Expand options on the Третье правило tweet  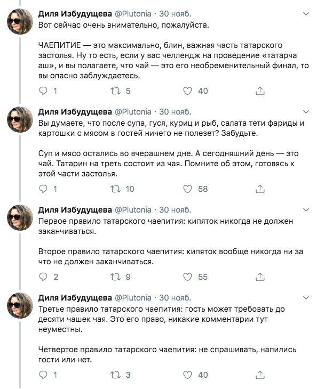[x=306, y=297]
